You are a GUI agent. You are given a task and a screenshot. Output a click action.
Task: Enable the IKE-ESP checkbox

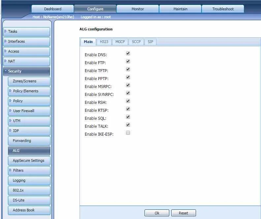click(128, 133)
